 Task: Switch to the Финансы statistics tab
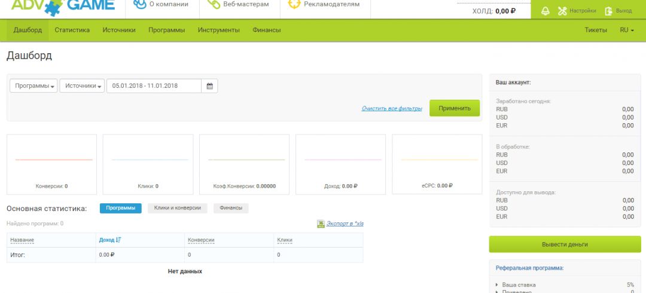[231, 208]
